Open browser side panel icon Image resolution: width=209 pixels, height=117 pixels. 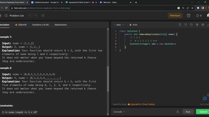click(202, 8)
